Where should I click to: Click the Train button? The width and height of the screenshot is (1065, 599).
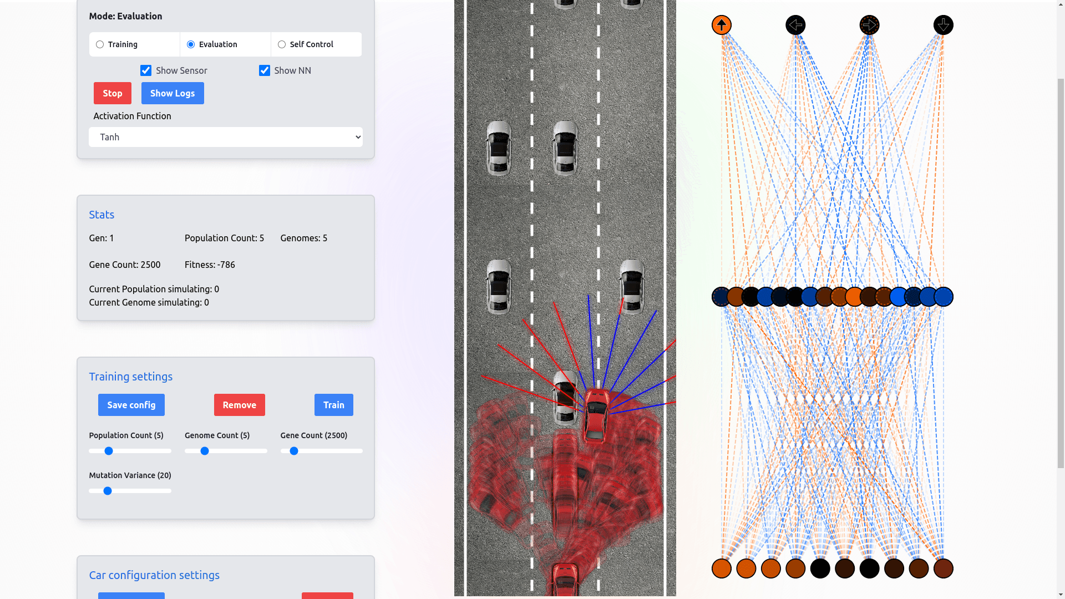[333, 404]
